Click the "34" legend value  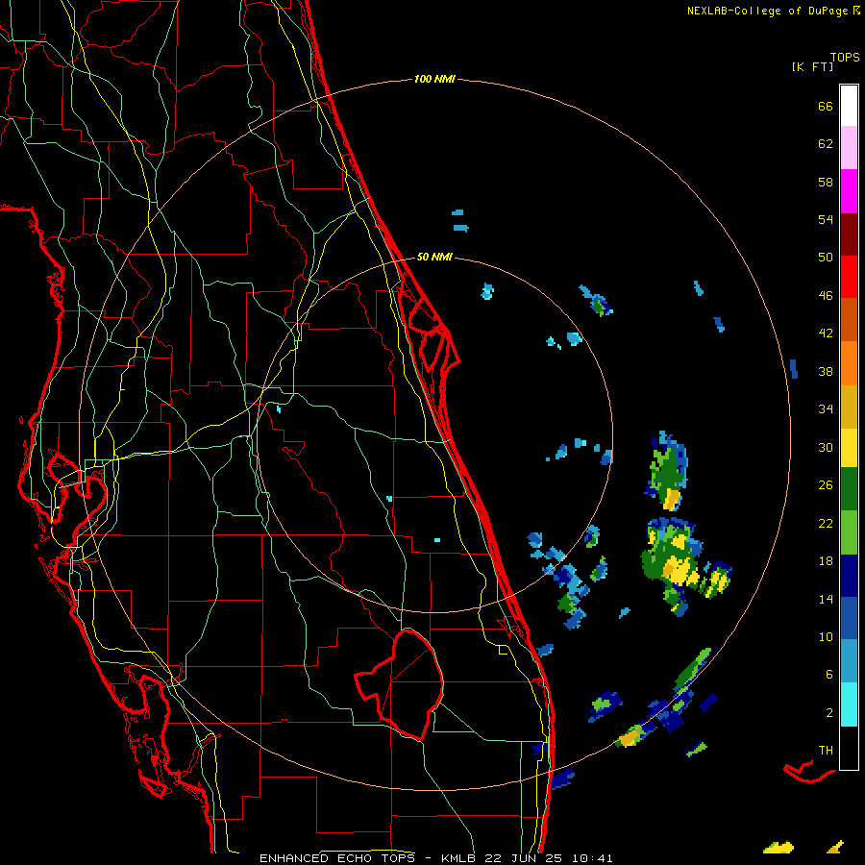tap(826, 409)
